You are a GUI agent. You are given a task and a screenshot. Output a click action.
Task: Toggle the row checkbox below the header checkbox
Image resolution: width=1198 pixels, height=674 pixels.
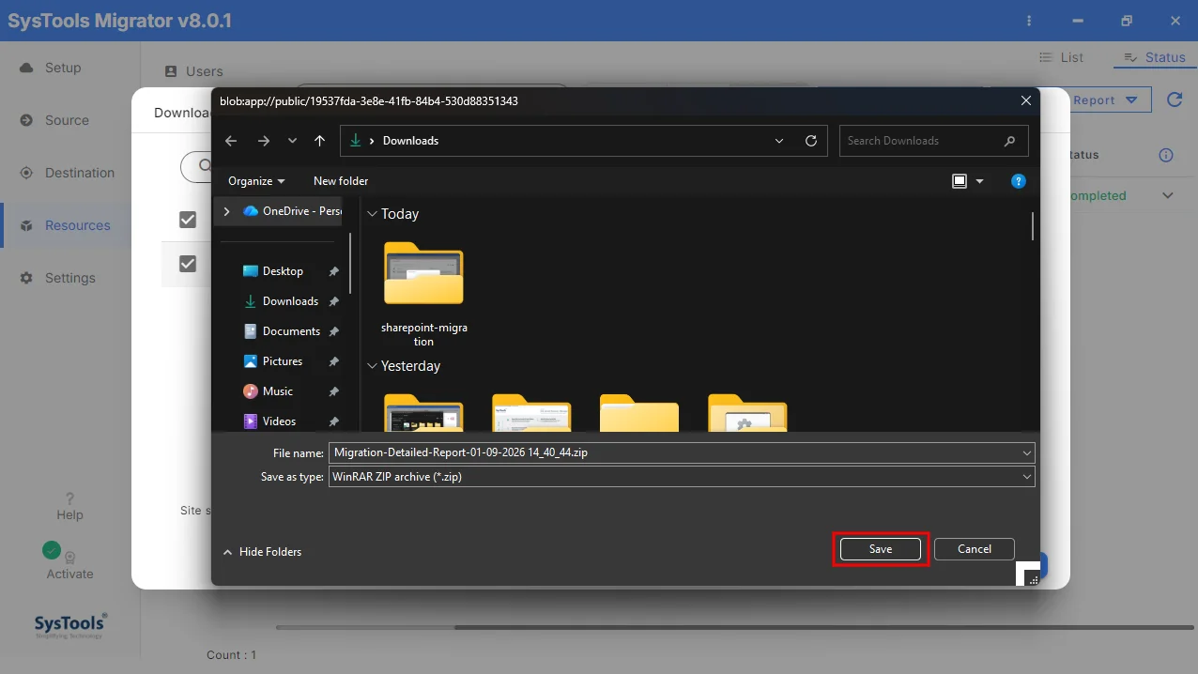(x=188, y=264)
